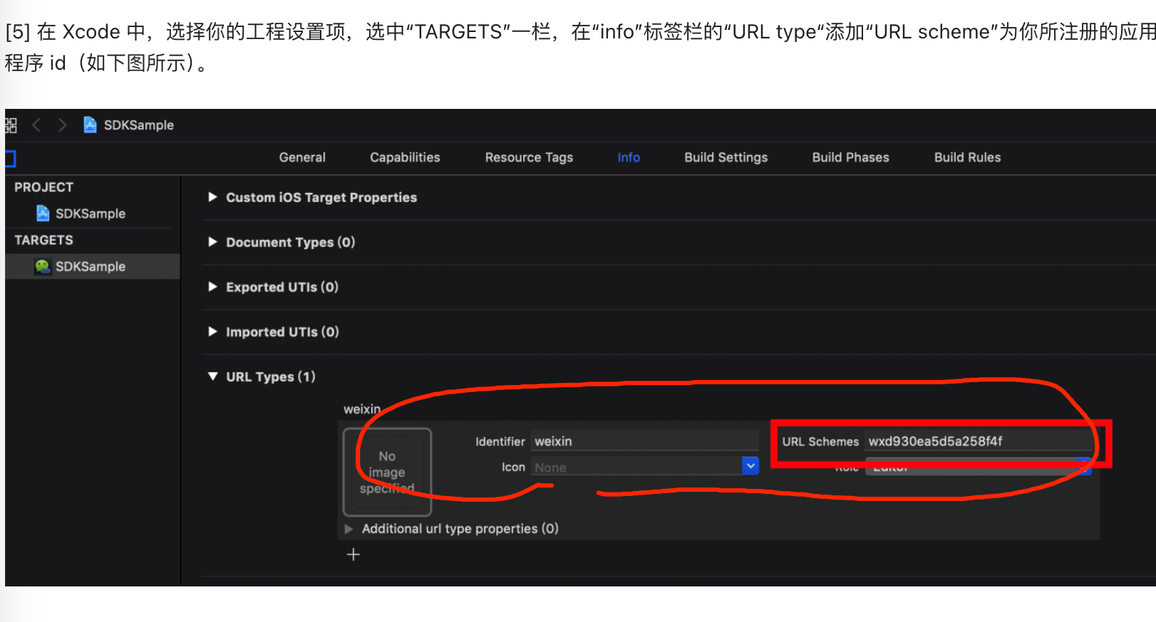The image size is (1156, 622).
Task: Expand Custom iOS Target Properties section
Action: pyautogui.click(x=212, y=197)
